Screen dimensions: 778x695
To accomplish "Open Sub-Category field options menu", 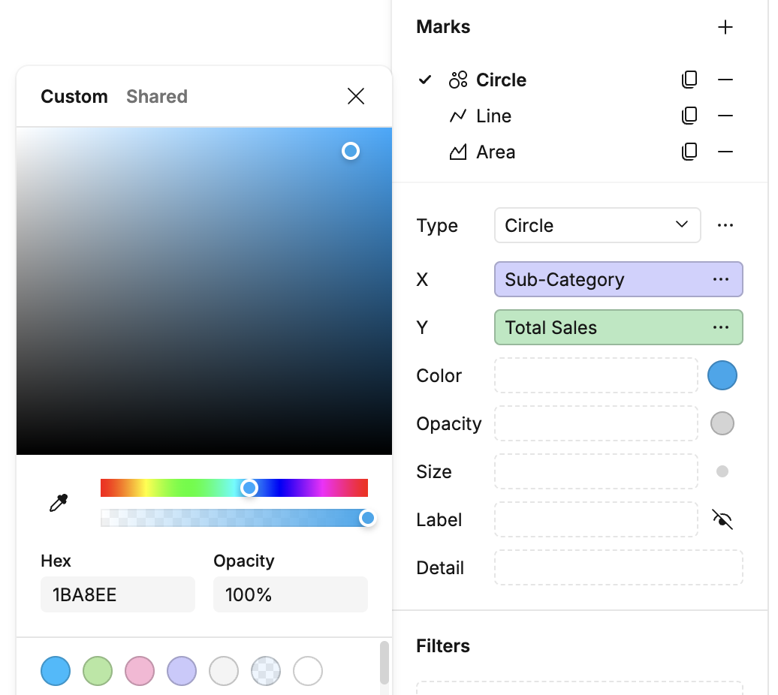I will click(720, 280).
